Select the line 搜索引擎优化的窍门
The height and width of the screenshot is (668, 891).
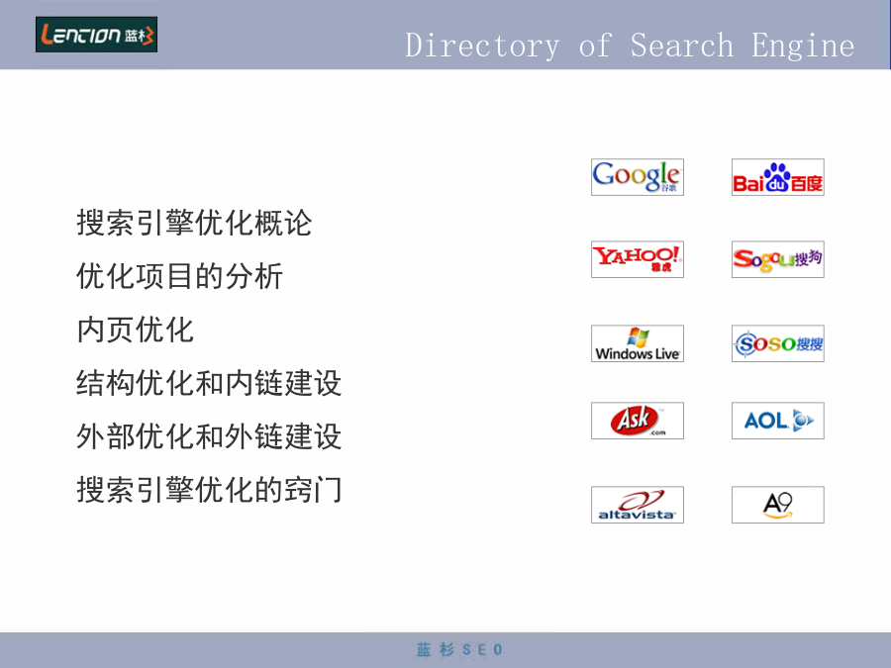coord(209,490)
